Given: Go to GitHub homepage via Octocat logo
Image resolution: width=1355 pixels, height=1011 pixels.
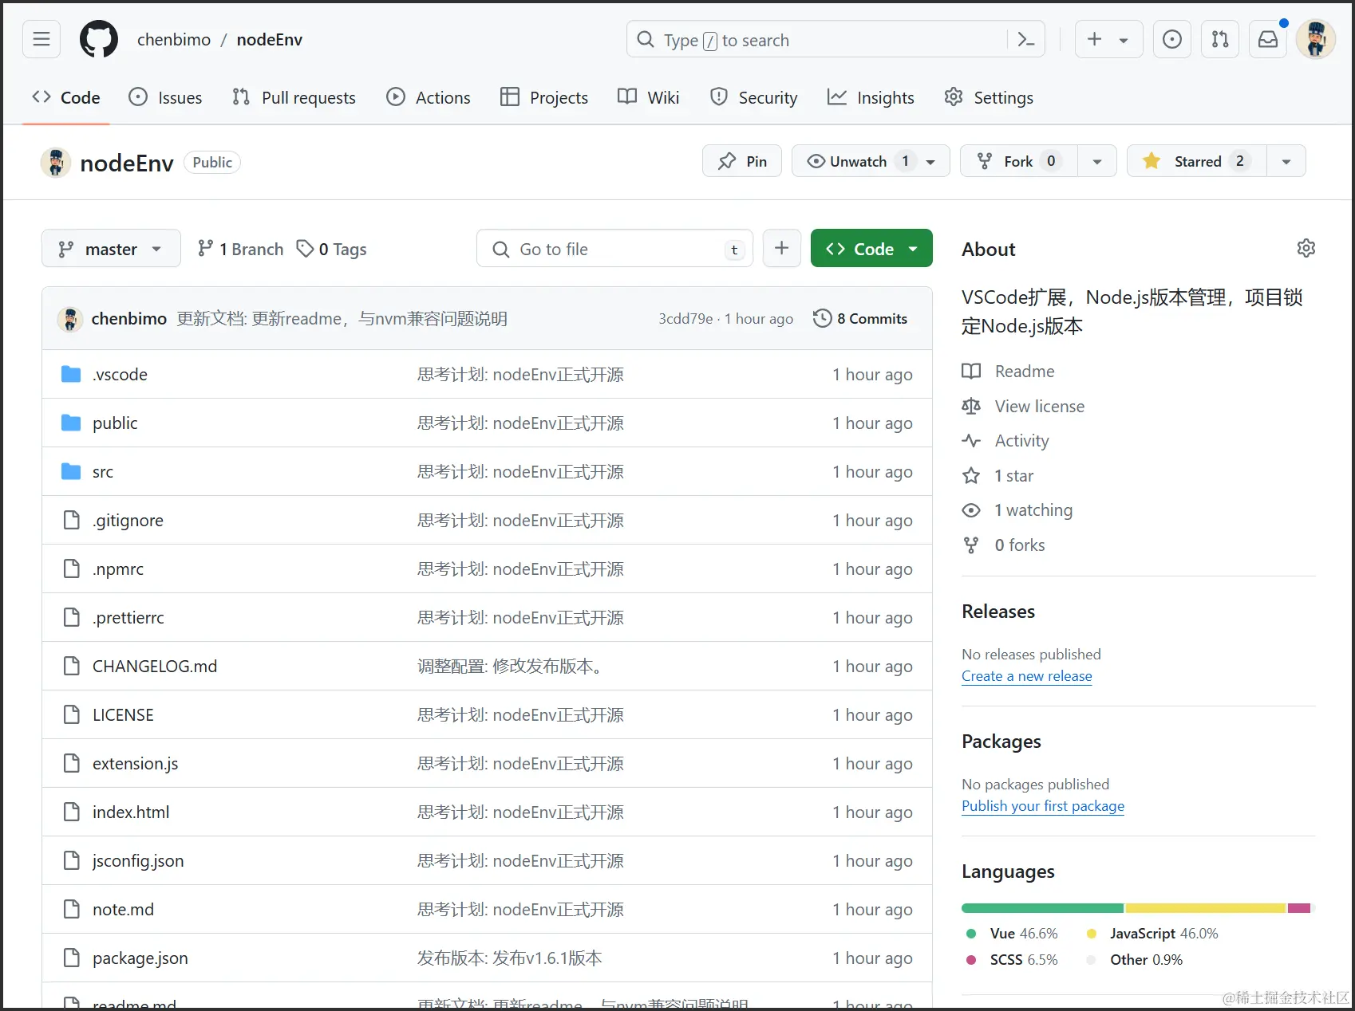Looking at the screenshot, I should [99, 39].
